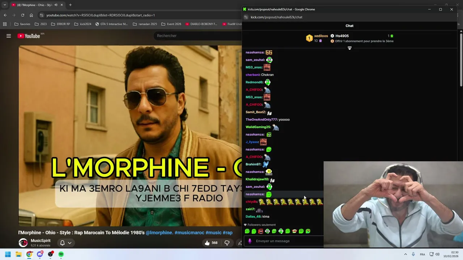Viewport: 463px width, 260px height.
Task: Open GTA 5 Interactive Map bookmark
Action: 111,24
